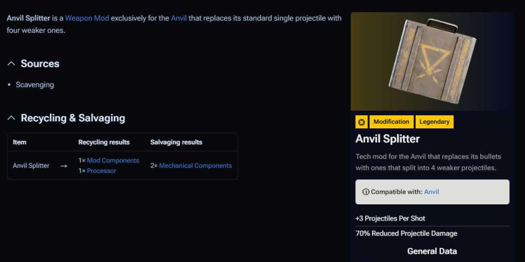Click the +3 Projectiles Per Shot stat

coord(390,218)
